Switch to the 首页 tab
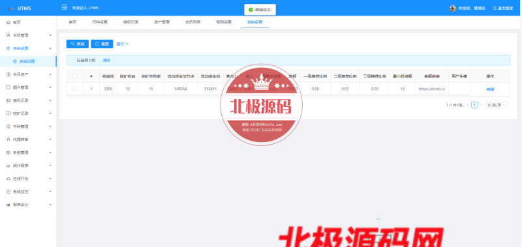The width and height of the screenshot is (522, 247). [x=72, y=22]
